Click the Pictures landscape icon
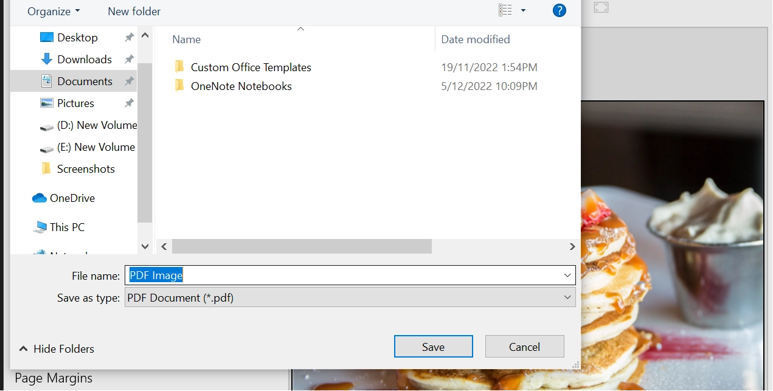 click(47, 103)
